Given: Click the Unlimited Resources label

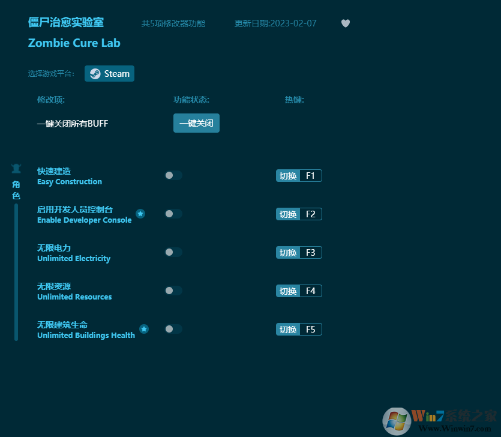Looking at the screenshot, I should 74,297.
